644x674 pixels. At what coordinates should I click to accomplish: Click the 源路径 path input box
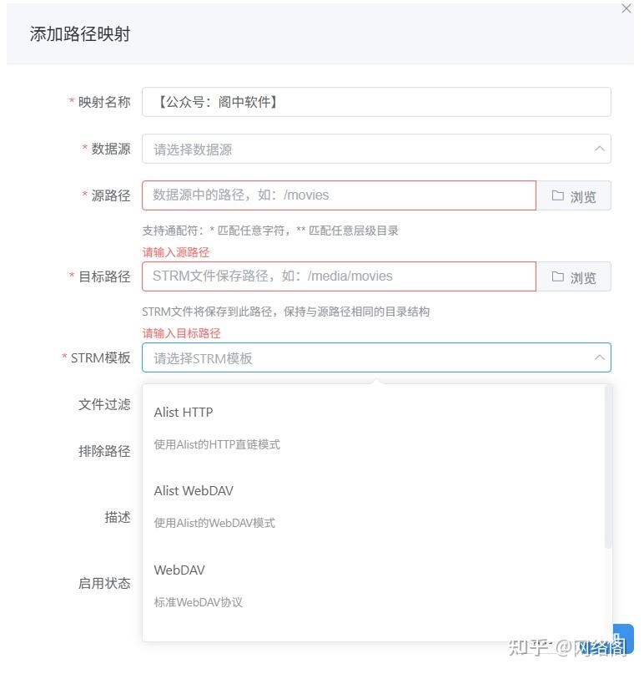click(x=334, y=195)
